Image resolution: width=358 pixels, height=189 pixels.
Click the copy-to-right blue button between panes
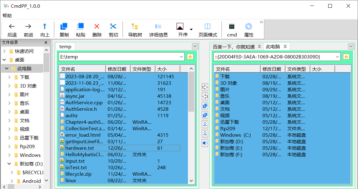point(205,106)
